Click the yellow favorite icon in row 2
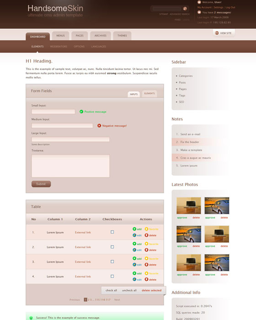Viewport: 256px width, 320px height. click(146, 244)
